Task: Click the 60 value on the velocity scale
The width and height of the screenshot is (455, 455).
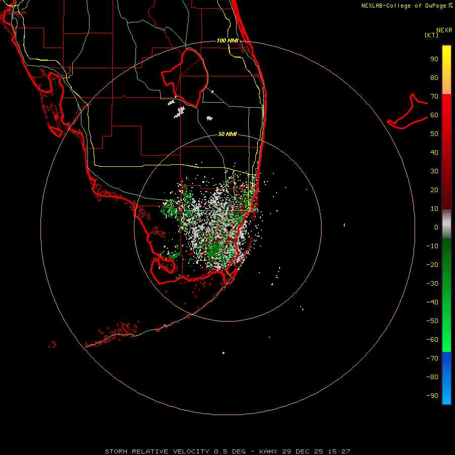Action: point(434,115)
